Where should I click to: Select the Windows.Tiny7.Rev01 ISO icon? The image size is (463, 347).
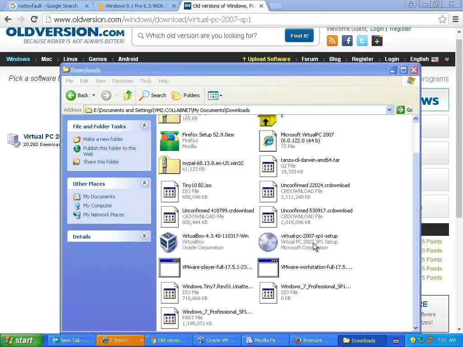point(170,293)
